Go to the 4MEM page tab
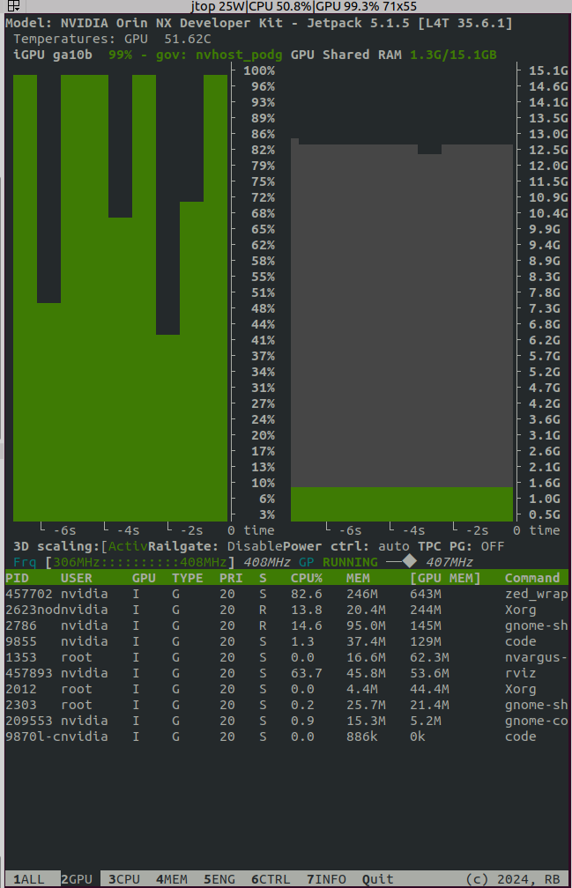Screen dimensions: 572x888 (x=172, y=879)
